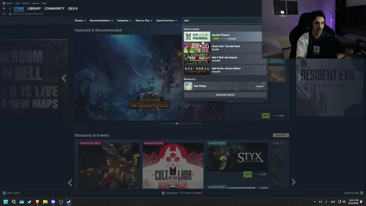Launch Brave browser from the taskbar
366x206 pixels.
[37, 202]
